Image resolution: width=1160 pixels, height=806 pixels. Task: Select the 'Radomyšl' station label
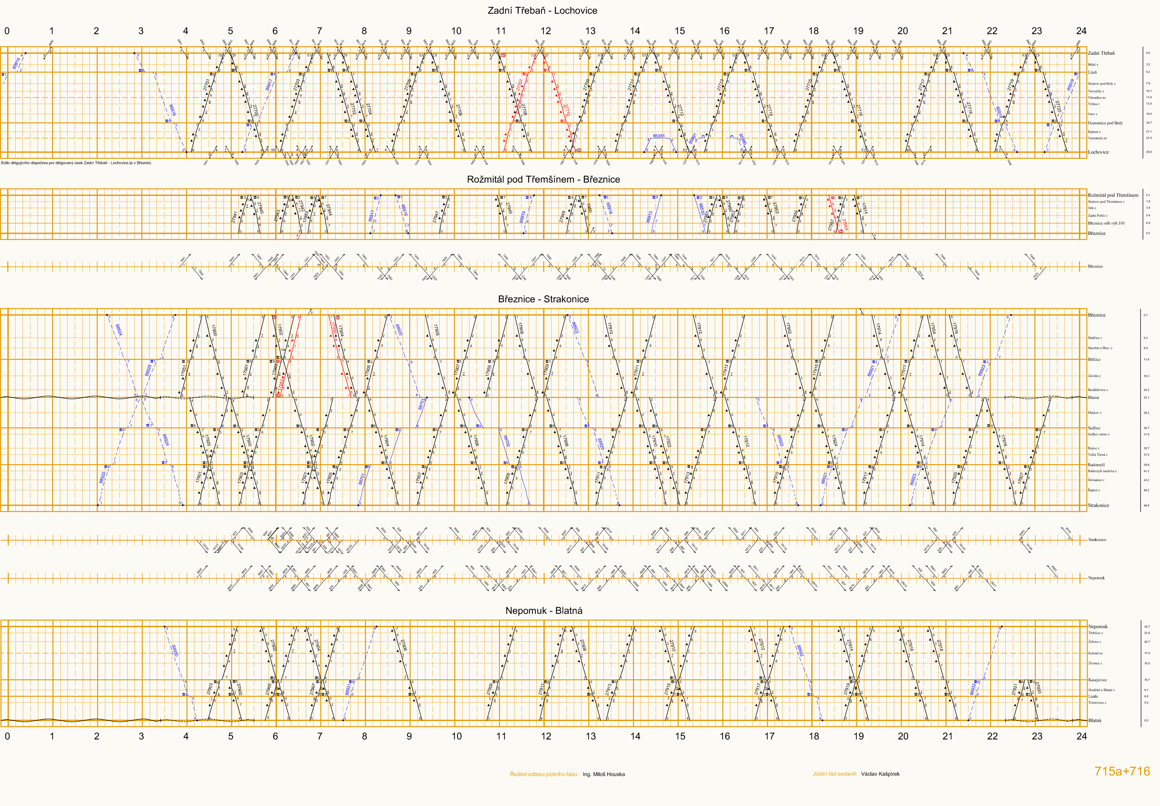(x=1096, y=465)
